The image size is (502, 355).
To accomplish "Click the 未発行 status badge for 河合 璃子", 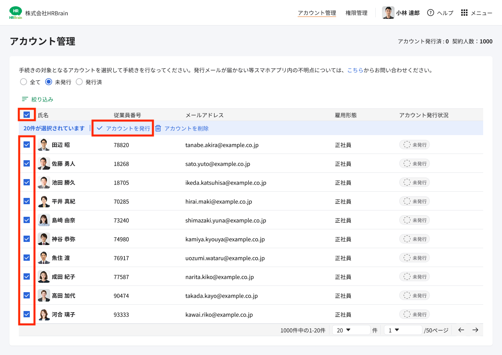I will [x=415, y=315].
